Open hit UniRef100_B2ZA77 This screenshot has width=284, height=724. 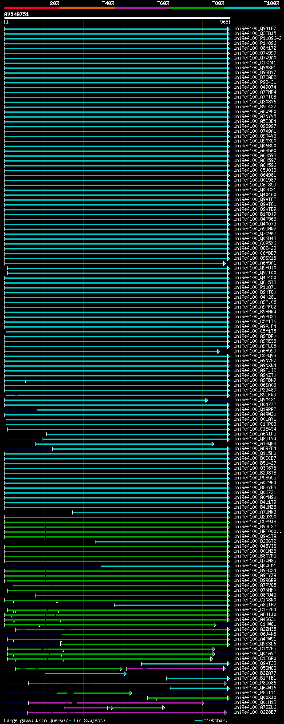(255, 673)
